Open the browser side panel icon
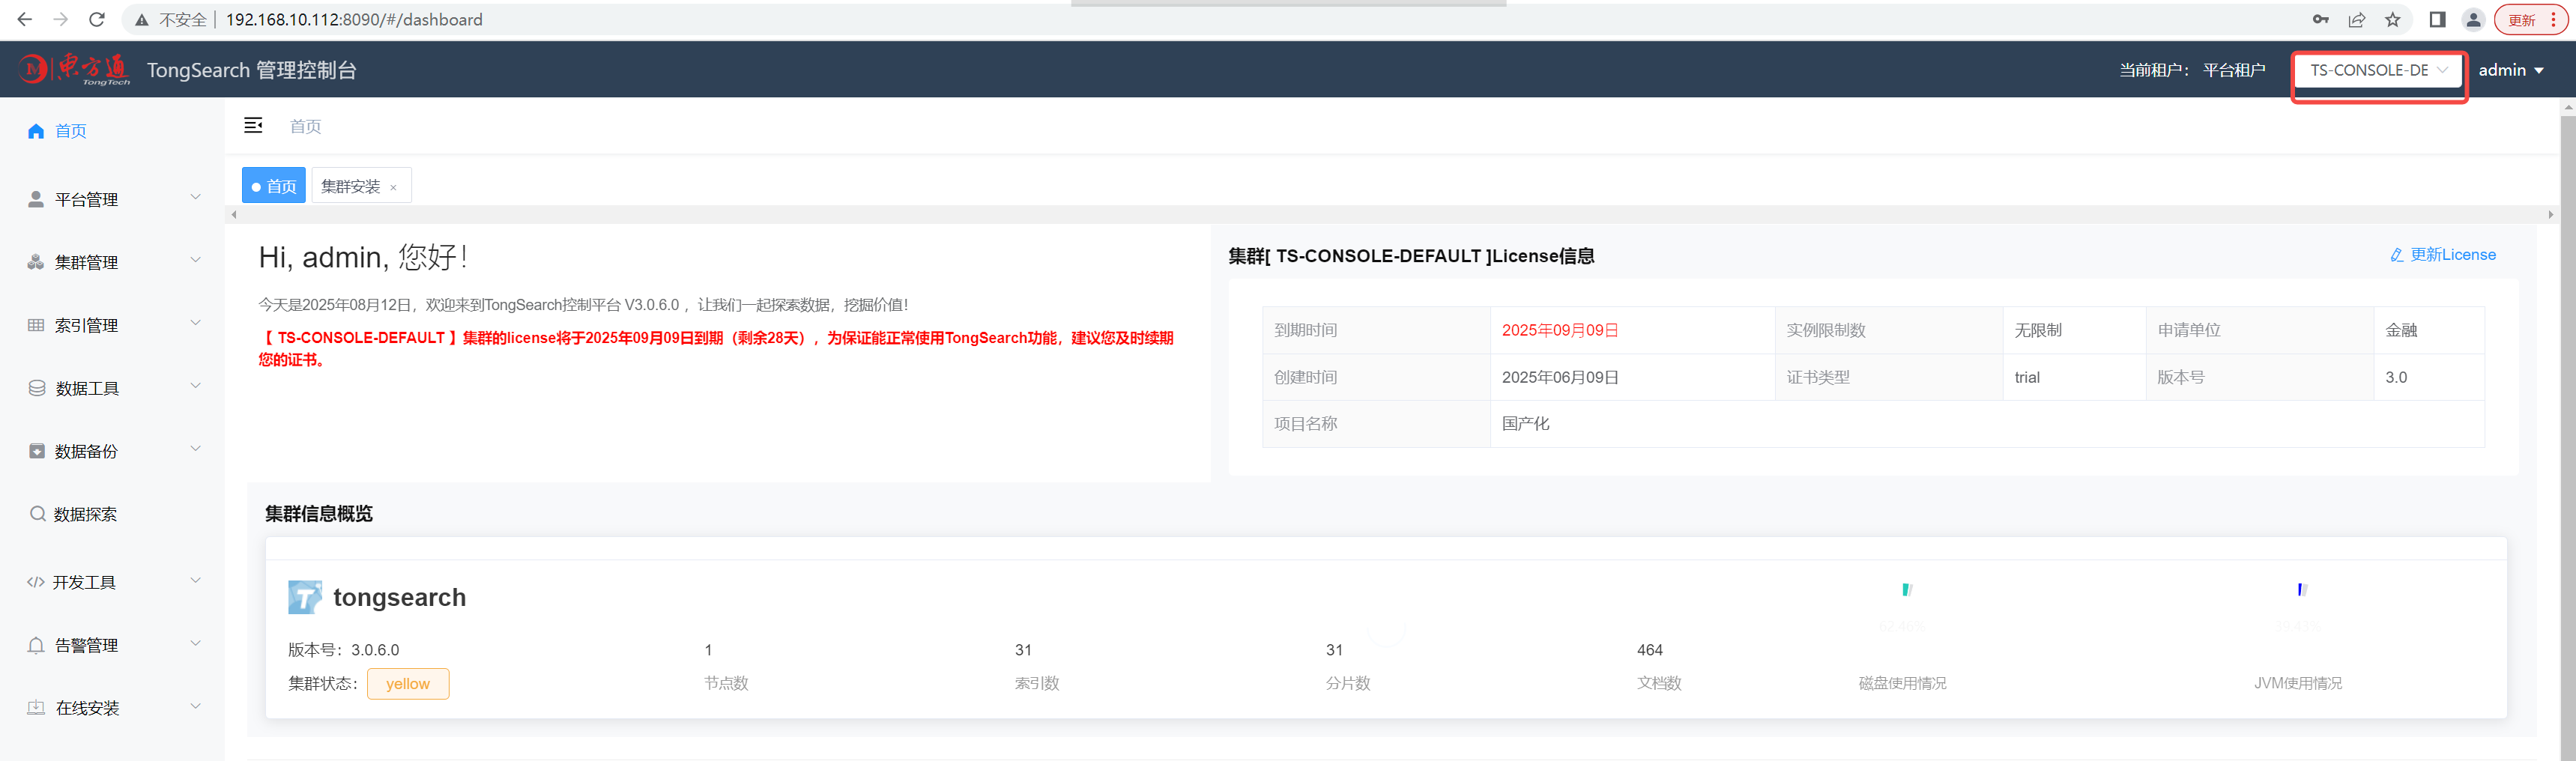This screenshot has height=761, width=2576. 2437,19
